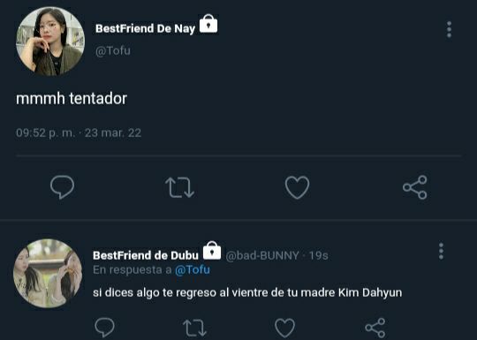Open BestFriend de Dubu's profile picture
Screen dimensions: 477x340
coord(48,273)
